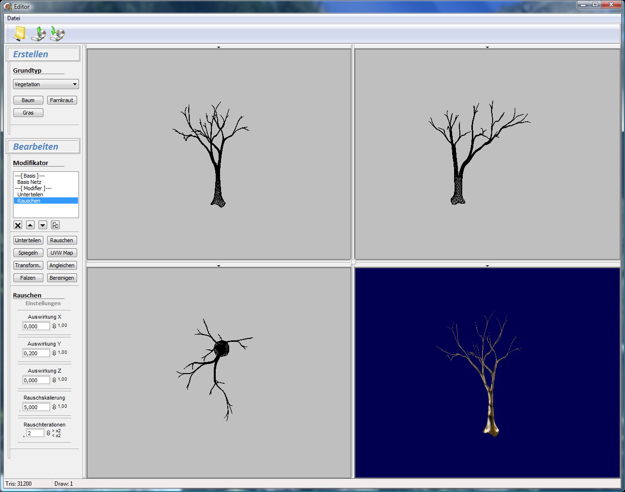The image size is (625, 492).
Task: Move selected modifier up in the list
Action: coord(30,225)
